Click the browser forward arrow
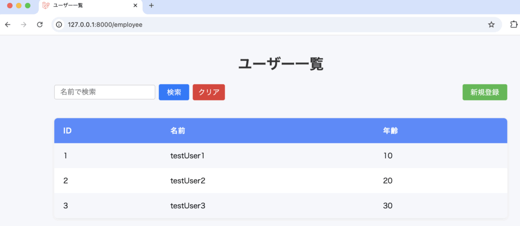Screen dimensions: 520x226 23,24
